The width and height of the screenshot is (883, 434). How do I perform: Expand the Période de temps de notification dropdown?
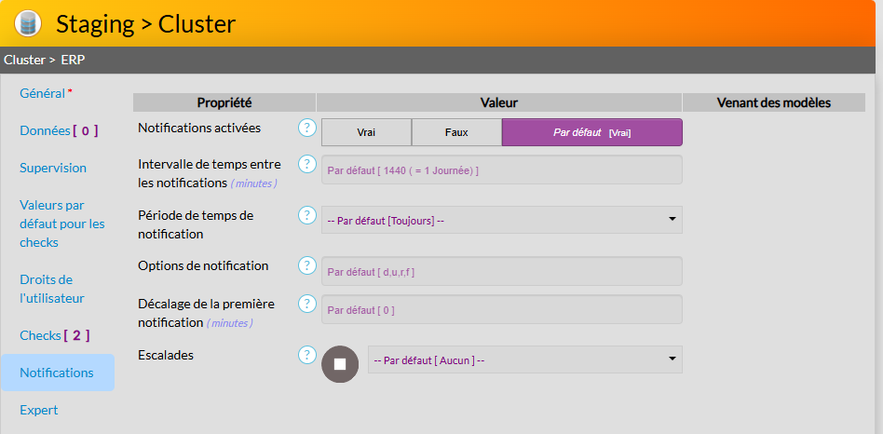[501, 220]
